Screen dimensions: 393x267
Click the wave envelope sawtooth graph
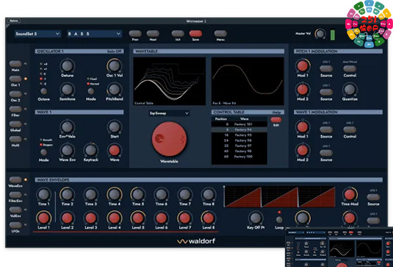pos(279,196)
